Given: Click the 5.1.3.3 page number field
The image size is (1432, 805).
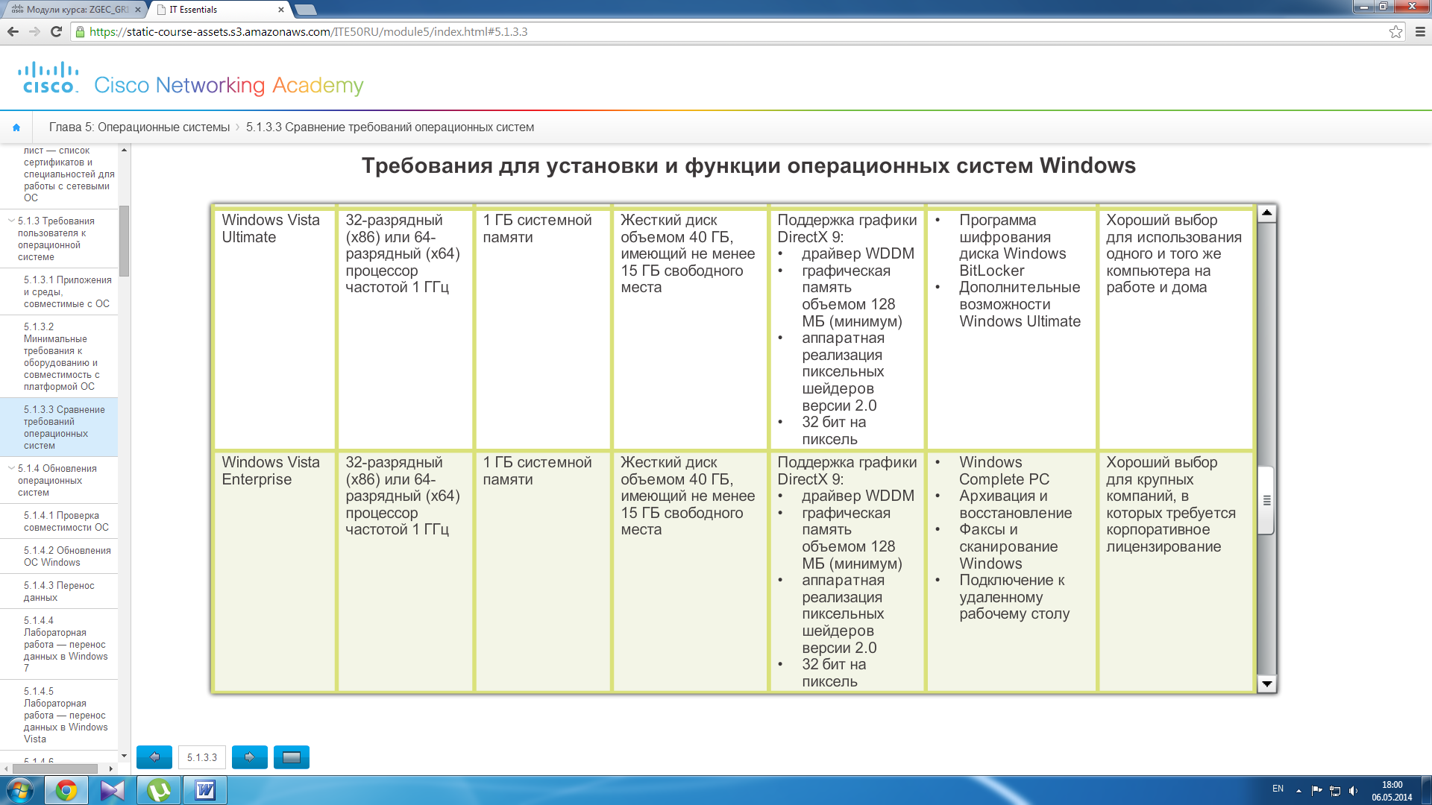Looking at the screenshot, I should (x=202, y=757).
